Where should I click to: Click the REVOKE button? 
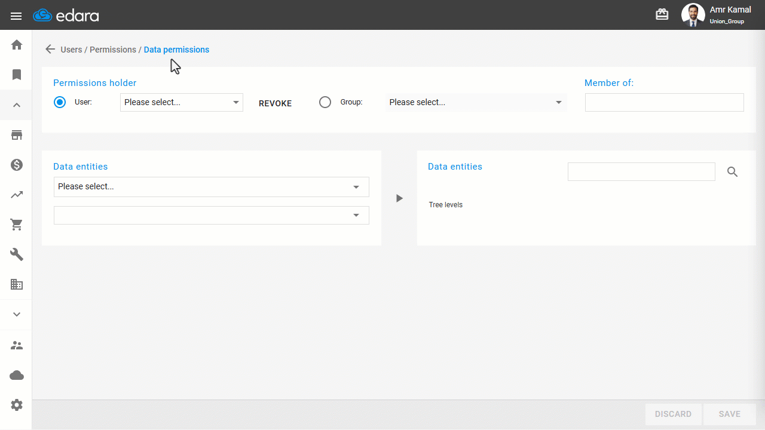pyautogui.click(x=276, y=103)
